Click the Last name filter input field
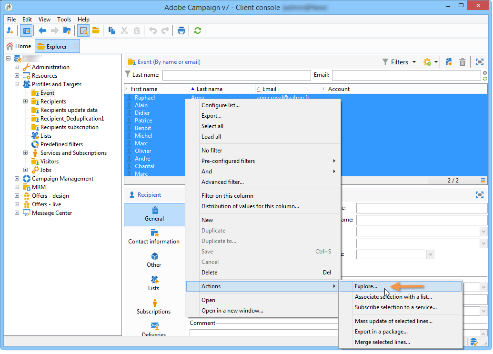The image size is (493, 354). point(236,75)
